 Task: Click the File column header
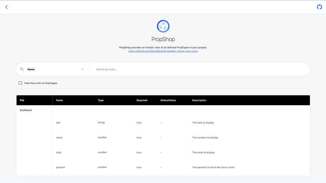[x=22, y=100]
